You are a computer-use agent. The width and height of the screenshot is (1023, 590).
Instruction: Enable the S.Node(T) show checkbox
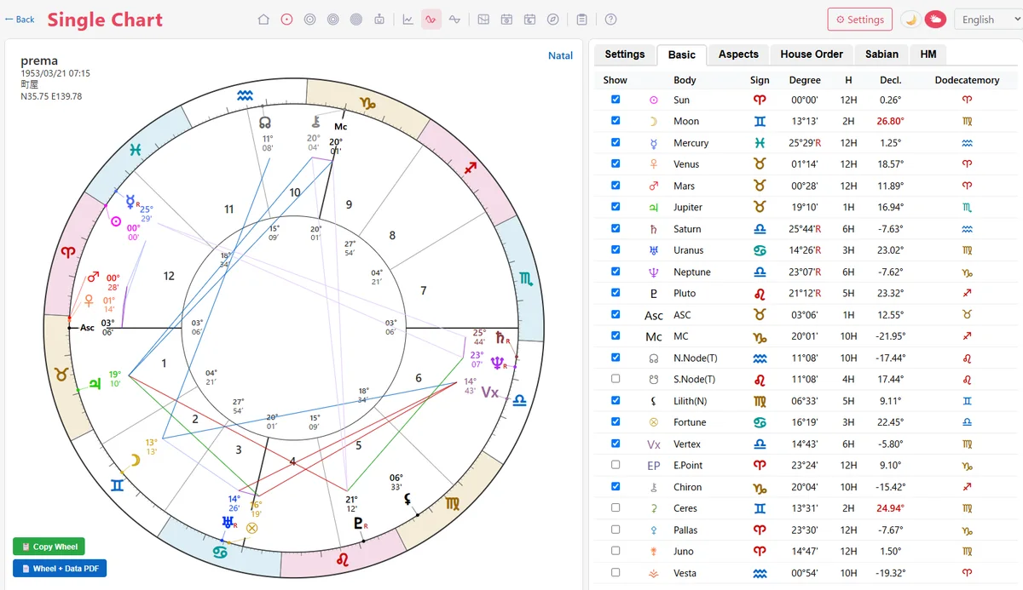(616, 379)
